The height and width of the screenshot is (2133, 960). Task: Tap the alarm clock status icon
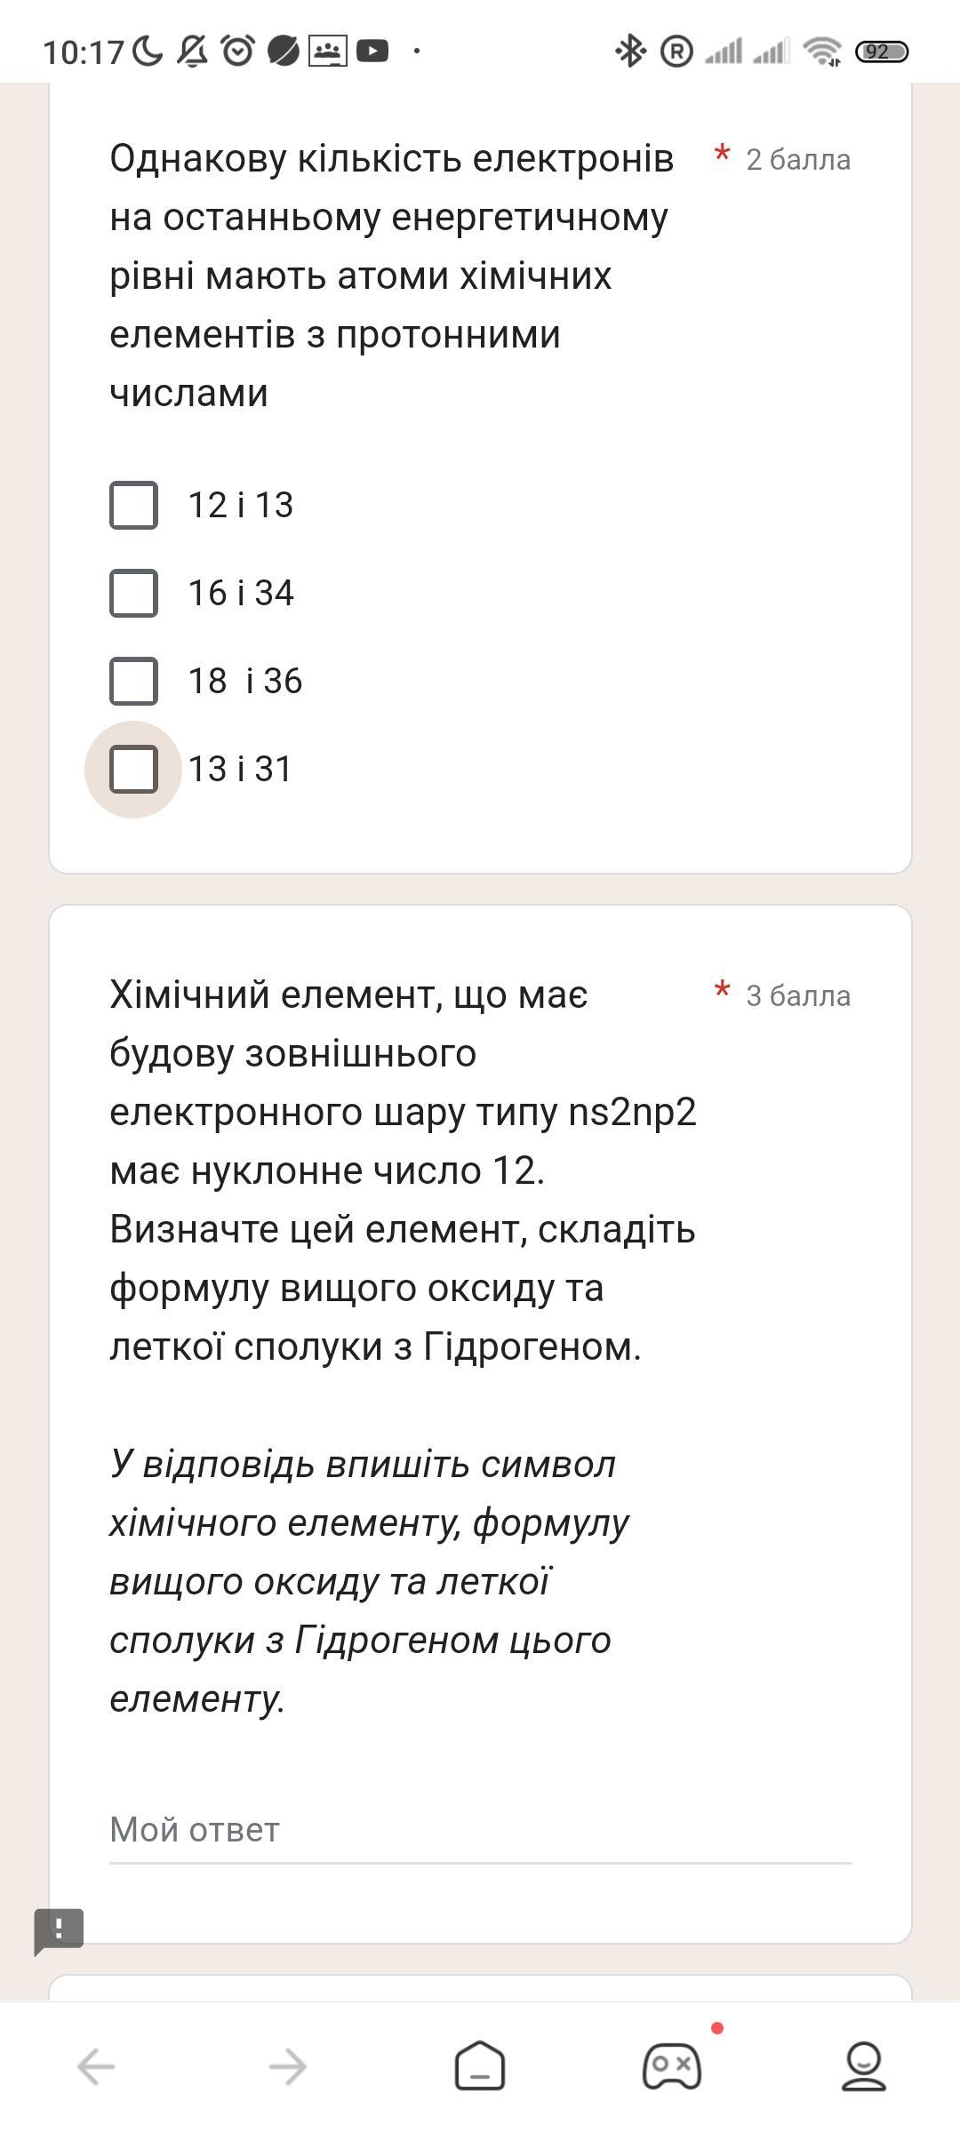point(237,52)
